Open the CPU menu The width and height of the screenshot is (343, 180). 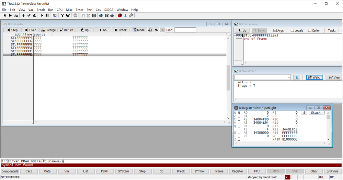[x=59, y=10]
